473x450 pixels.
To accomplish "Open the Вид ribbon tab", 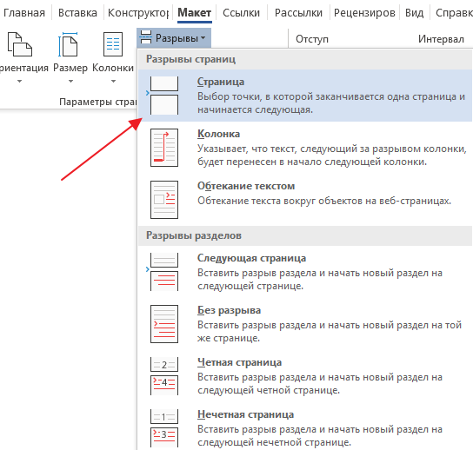I will tap(414, 13).
